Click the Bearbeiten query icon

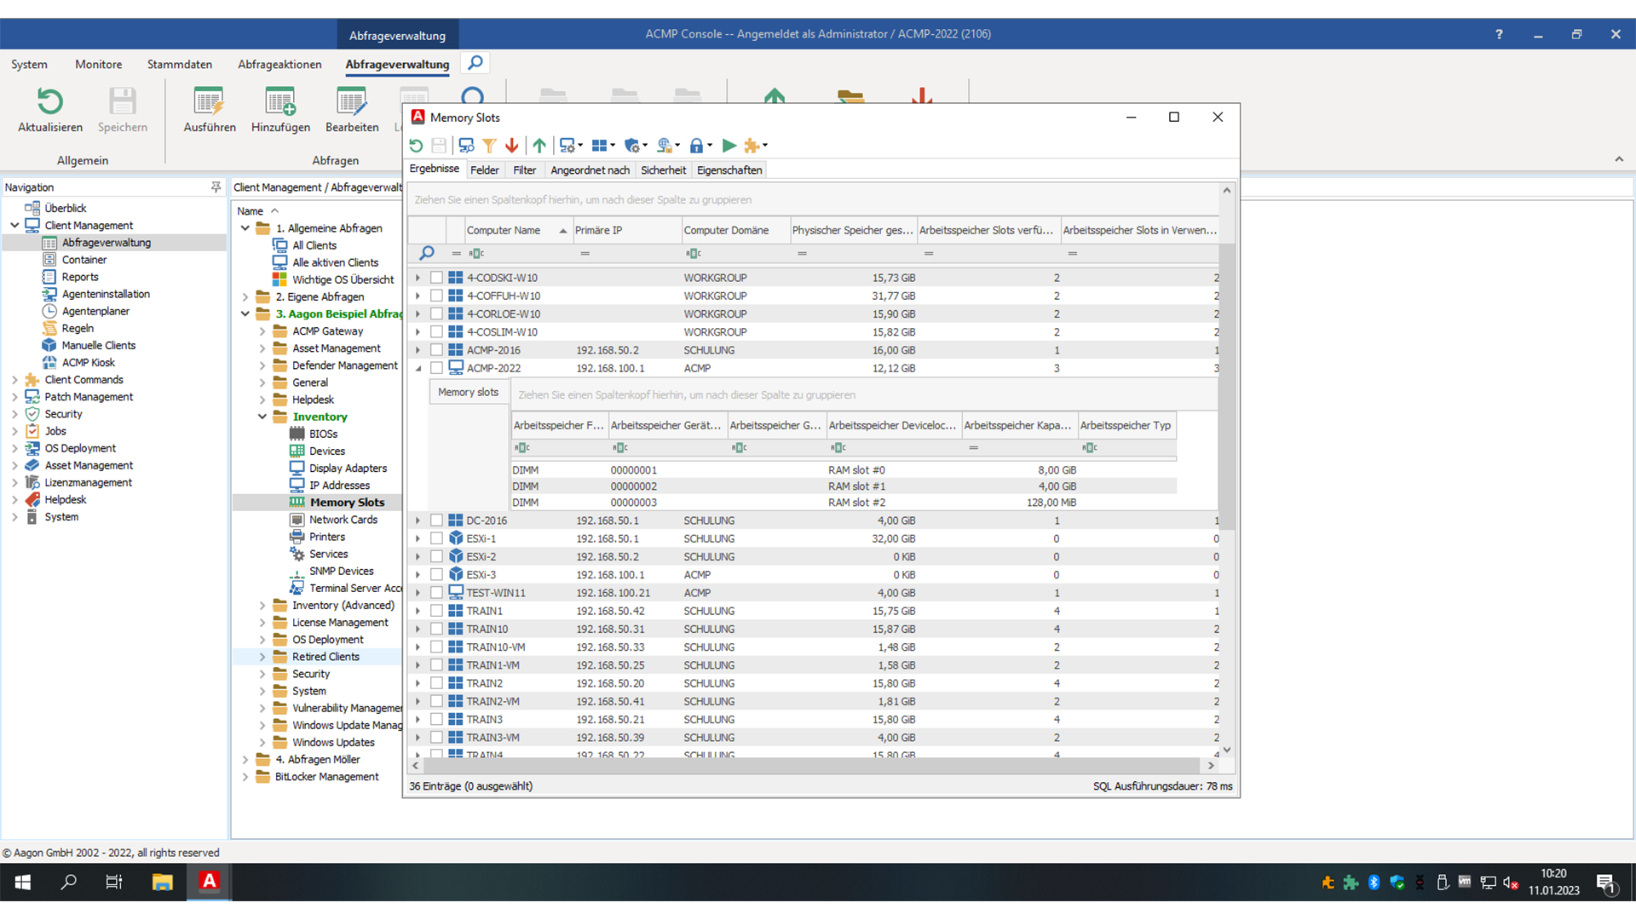click(x=352, y=102)
